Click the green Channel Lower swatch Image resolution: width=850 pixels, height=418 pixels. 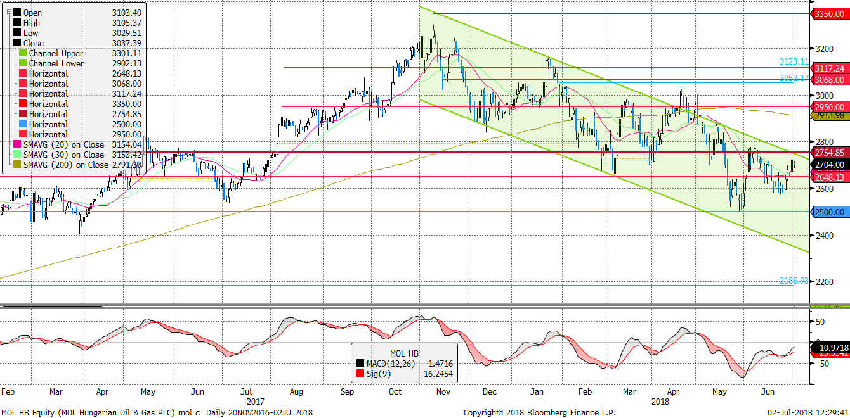(x=22, y=63)
